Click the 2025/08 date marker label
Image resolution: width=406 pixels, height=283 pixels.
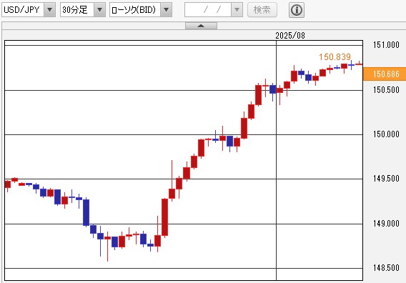[290, 36]
